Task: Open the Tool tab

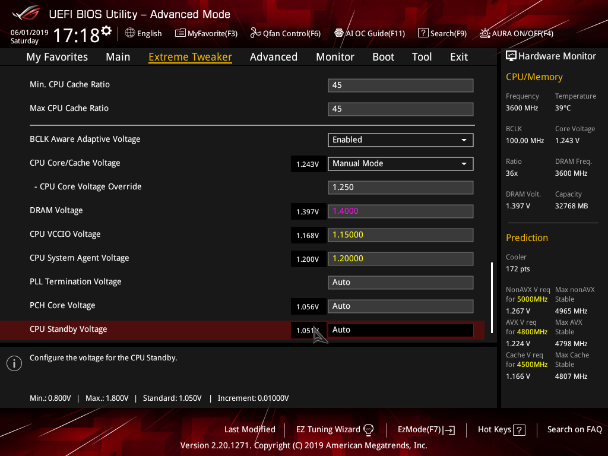Action: click(422, 57)
